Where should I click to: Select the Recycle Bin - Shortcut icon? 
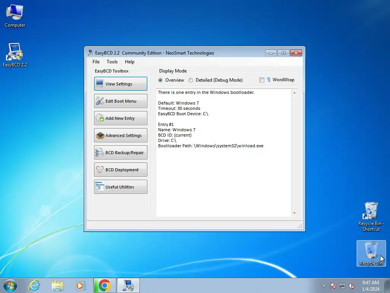tap(371, 217)
